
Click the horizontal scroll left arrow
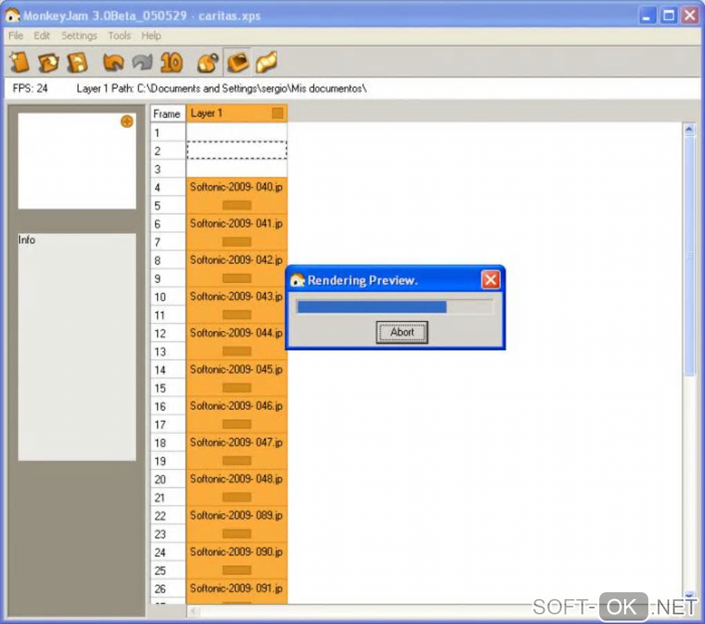(x=194, y=610)
